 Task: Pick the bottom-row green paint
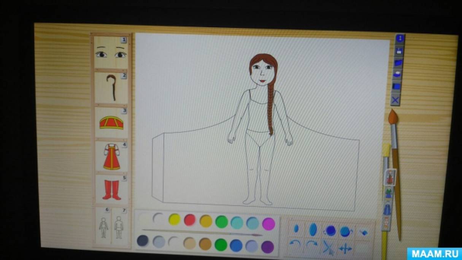[221, 244]
